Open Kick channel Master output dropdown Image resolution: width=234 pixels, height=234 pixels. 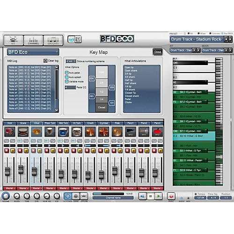point(10,188)
